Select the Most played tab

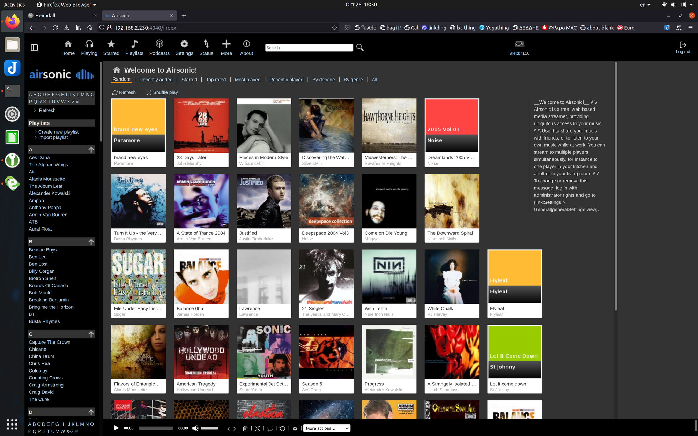point(247,80)
